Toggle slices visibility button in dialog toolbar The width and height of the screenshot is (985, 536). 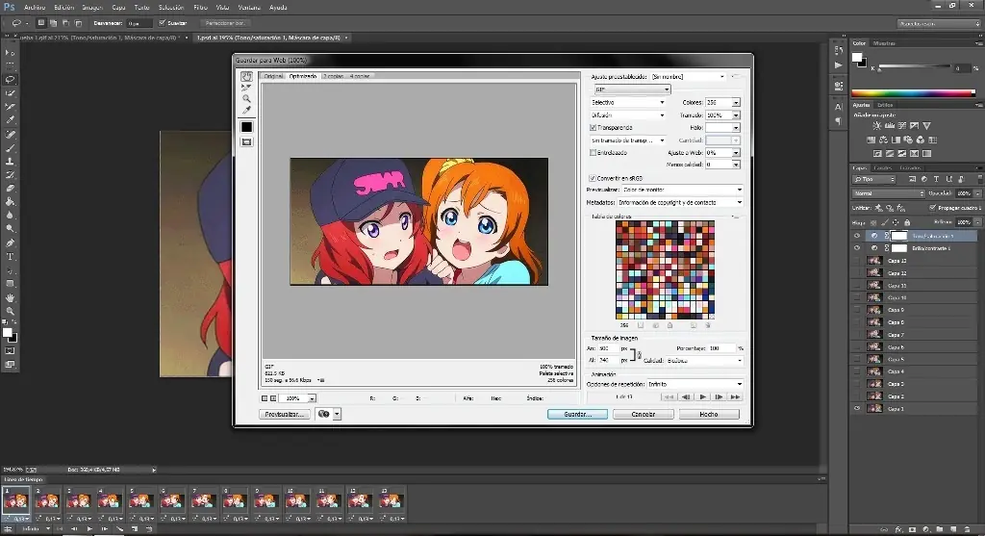[x=246, y=141]
